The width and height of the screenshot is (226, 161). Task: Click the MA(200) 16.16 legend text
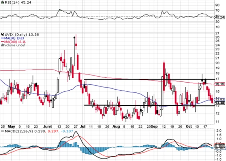[x=16, y=41]
